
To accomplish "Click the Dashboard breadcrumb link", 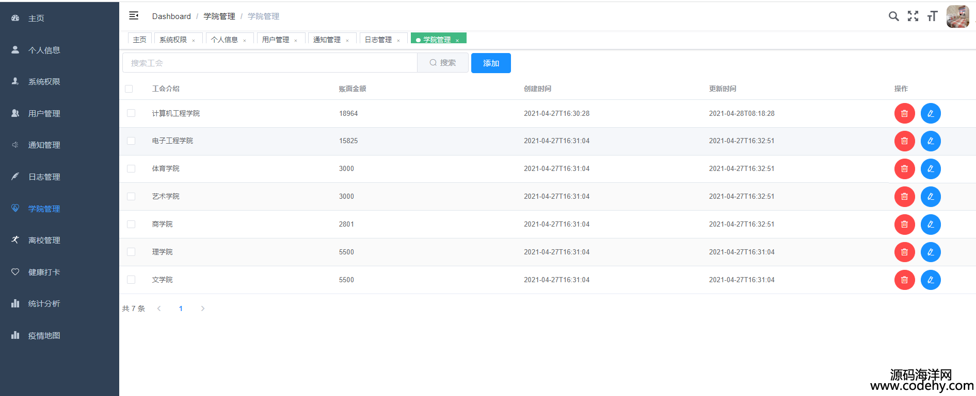I will click(x=171, y=16).
